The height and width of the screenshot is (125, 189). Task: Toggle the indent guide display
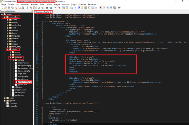pyautogui.click(x=79, y=8)
